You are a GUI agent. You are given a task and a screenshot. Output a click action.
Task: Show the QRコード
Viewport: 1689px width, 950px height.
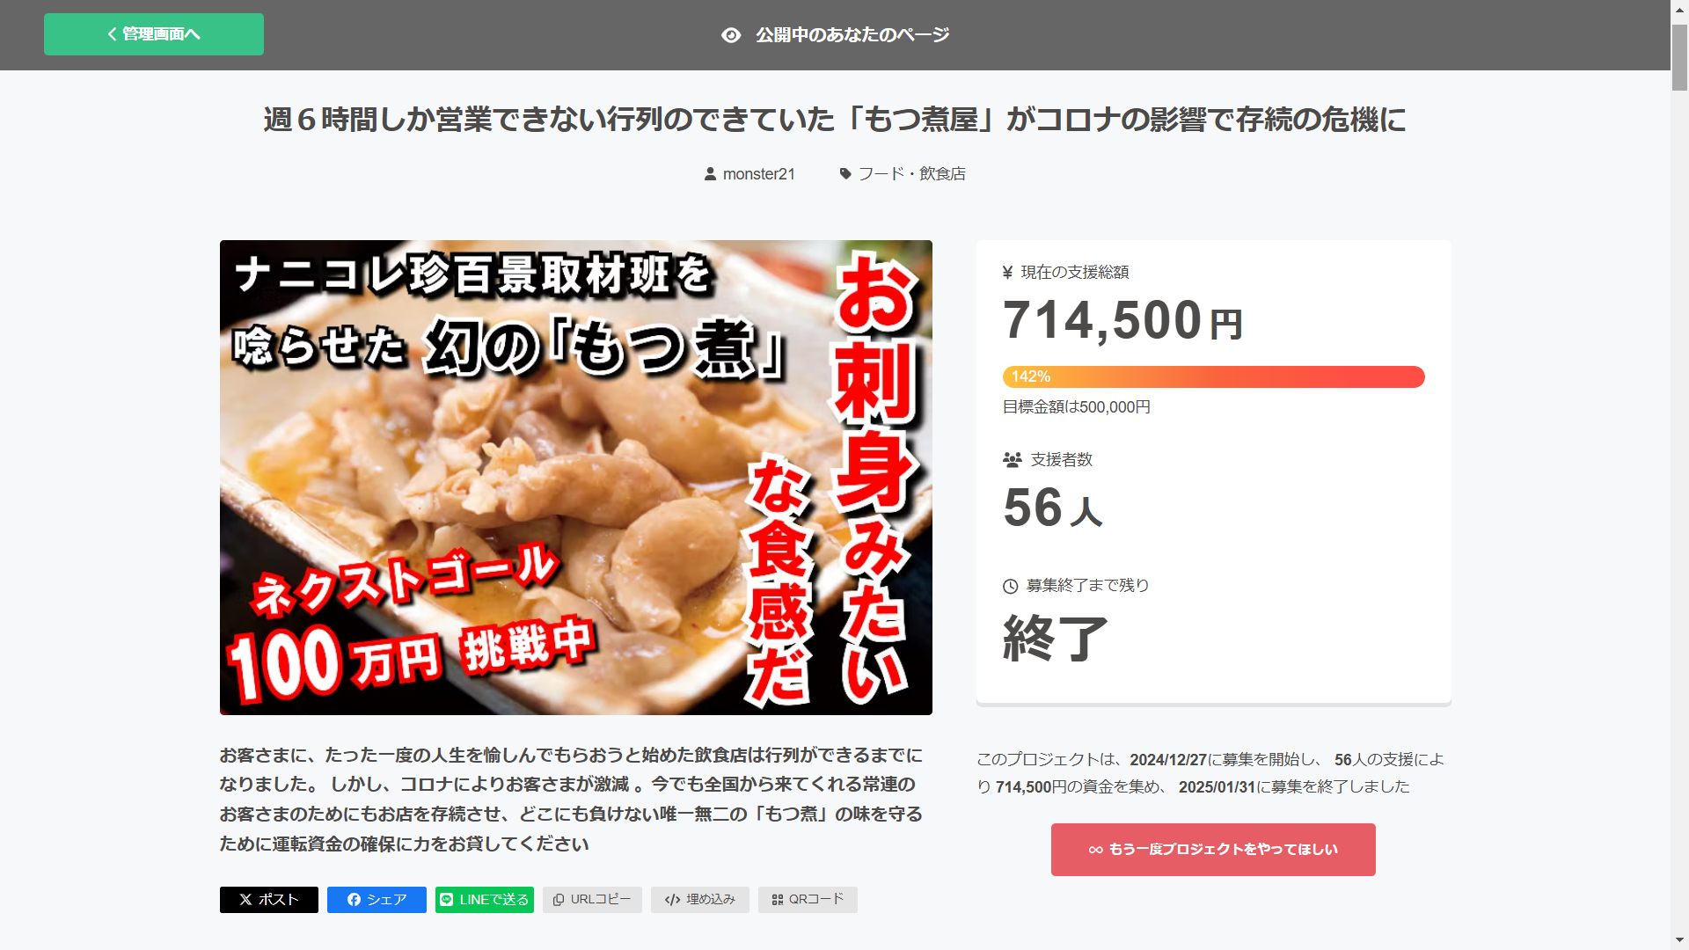[808, 900]
